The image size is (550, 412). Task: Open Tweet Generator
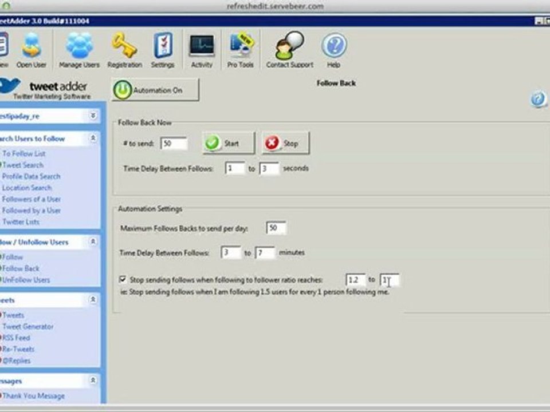[x=27, y=327]
